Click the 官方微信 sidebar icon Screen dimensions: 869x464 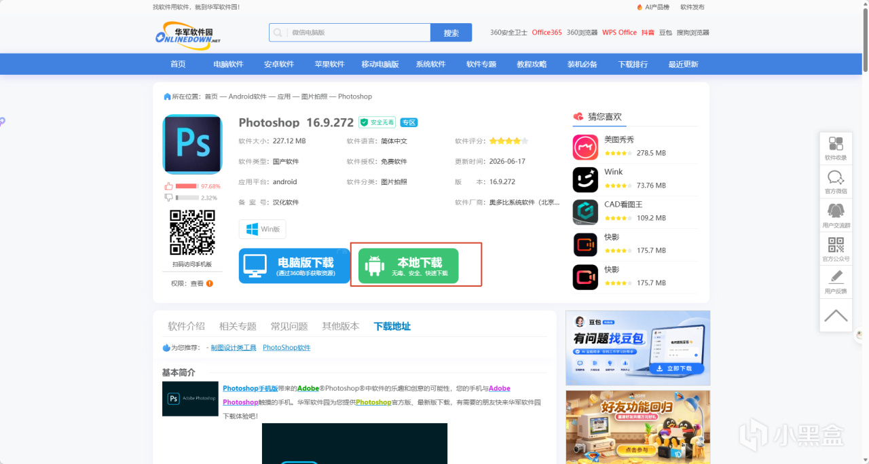pyautogui.click(x=836, y=182)
